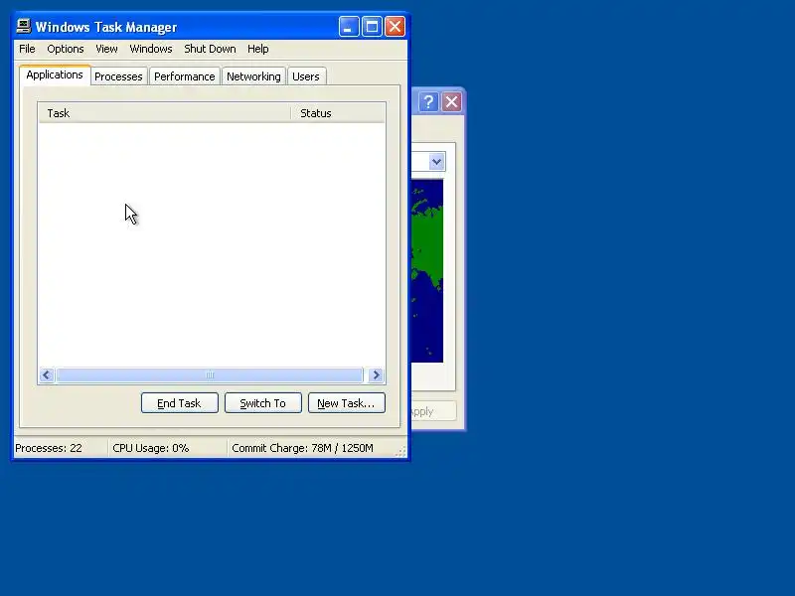Screen dimensions: 795x596
Task: Close the background dialog window
Action: (x=451, y=102)
